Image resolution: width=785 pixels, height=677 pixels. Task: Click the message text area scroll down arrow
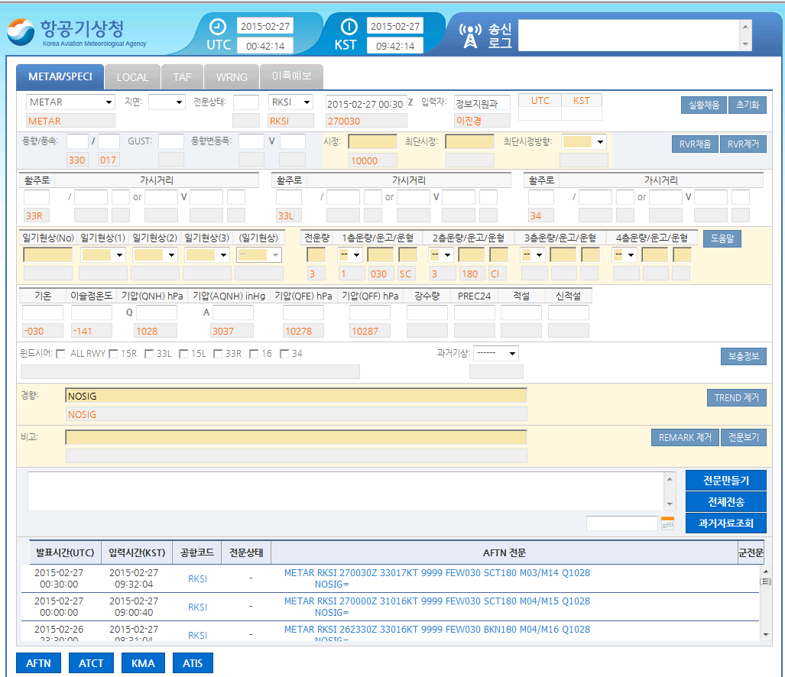670,504
